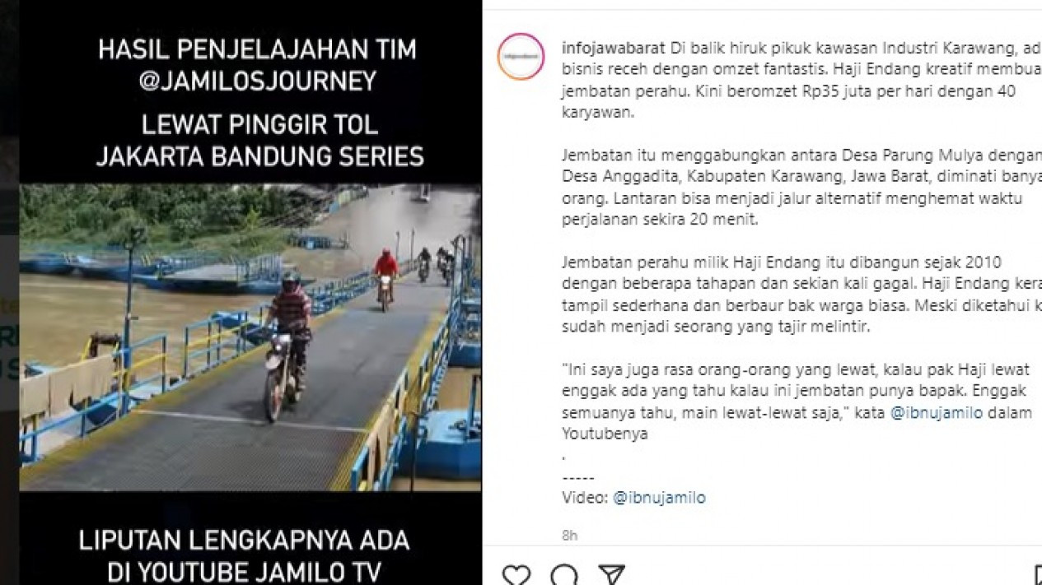
Task: Open the @ibnujamilo link next to 'Video:'
Action: click(x=659, y=498)
